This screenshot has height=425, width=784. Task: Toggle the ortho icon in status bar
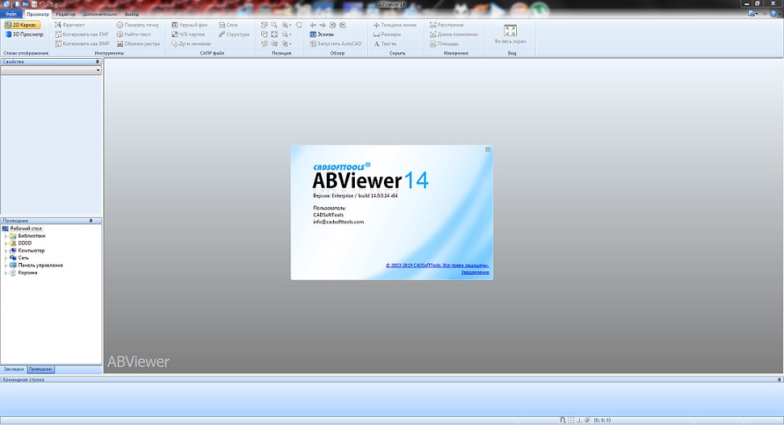click(x=579, y=420)
